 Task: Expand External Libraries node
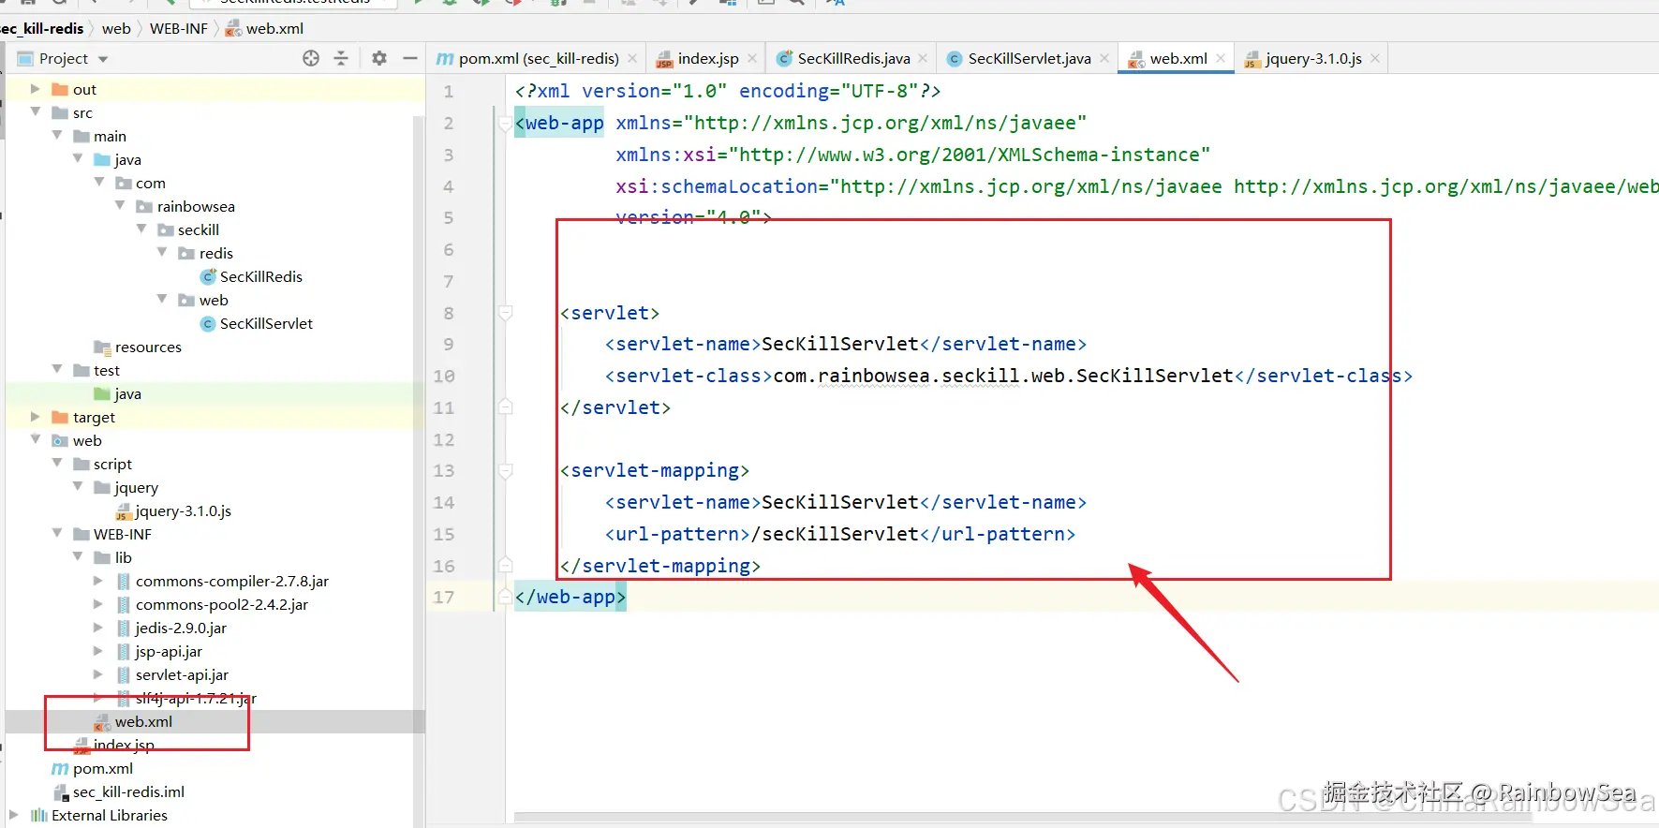coord(14,815)
